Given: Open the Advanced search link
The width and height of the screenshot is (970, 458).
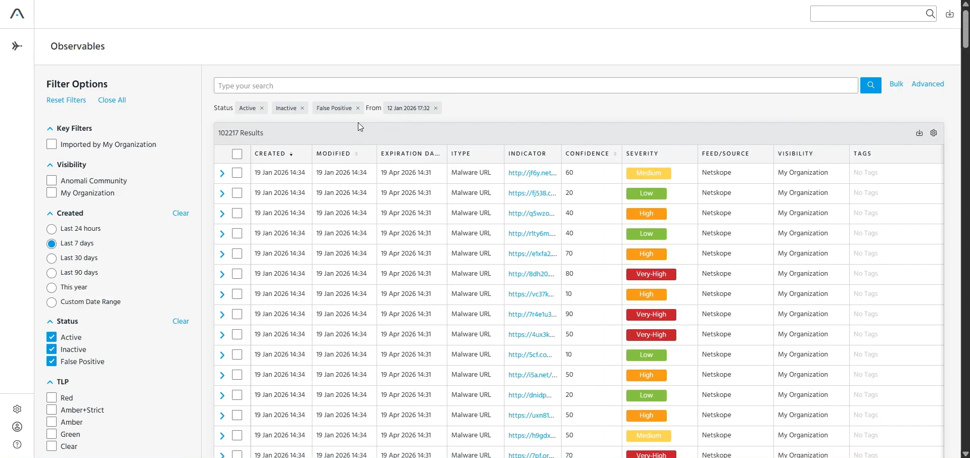Looking at the screenshot, I should click(x=928, y=84).
